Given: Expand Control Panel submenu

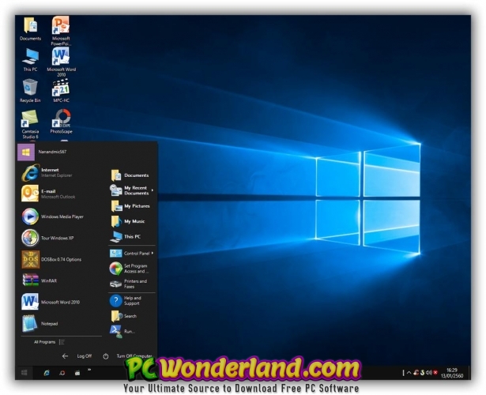Looking at the screenshot, I should click(131, 254).
